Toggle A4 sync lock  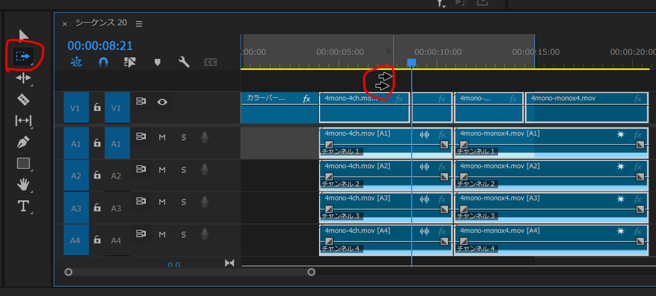point(141,234)
